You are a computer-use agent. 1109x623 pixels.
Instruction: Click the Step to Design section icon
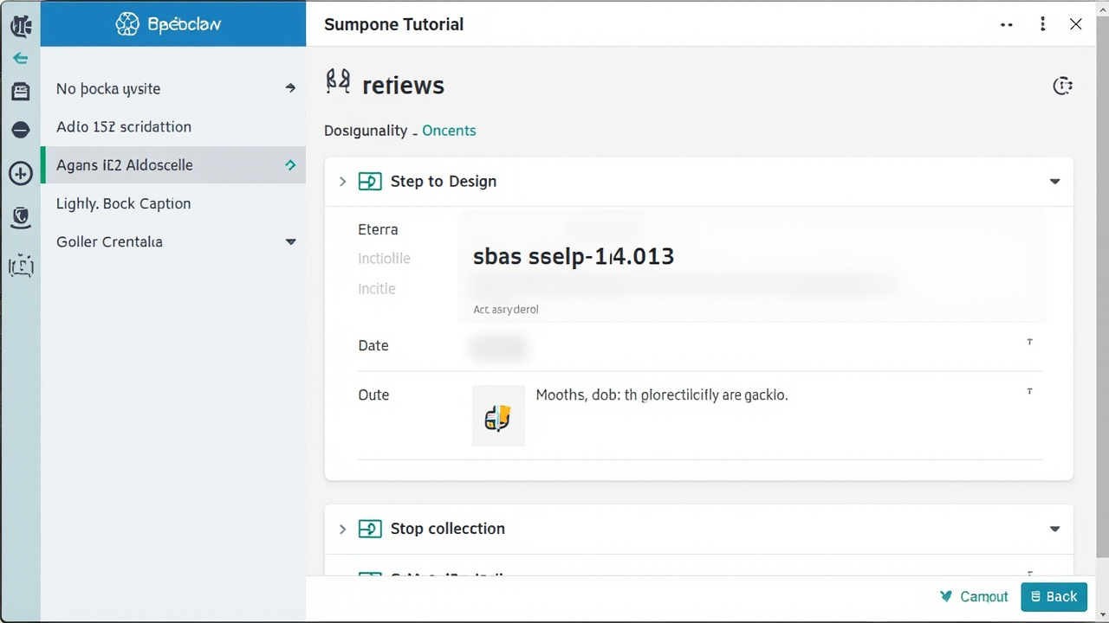coord(370,182)
